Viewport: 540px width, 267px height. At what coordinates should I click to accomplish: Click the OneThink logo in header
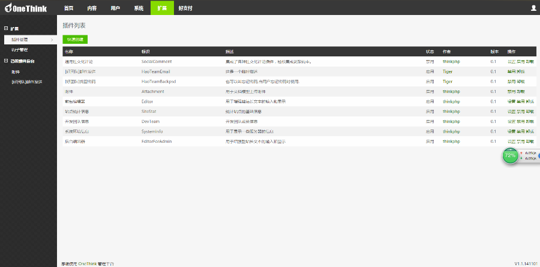pos(26,8)
